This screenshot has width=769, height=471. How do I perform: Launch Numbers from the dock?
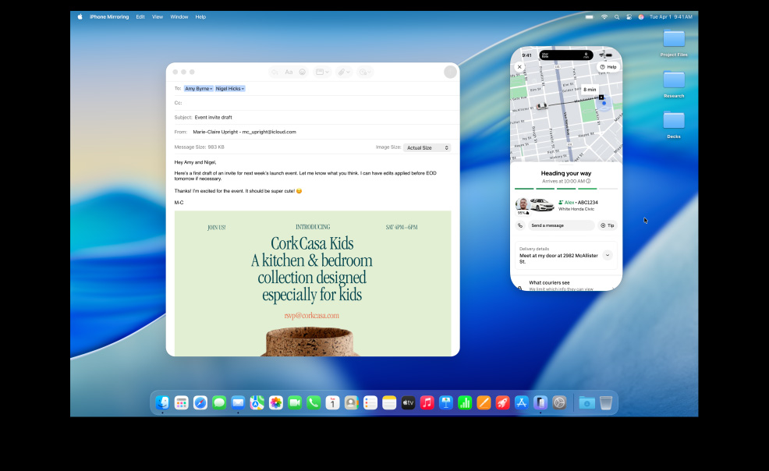(x=465, y=402)
